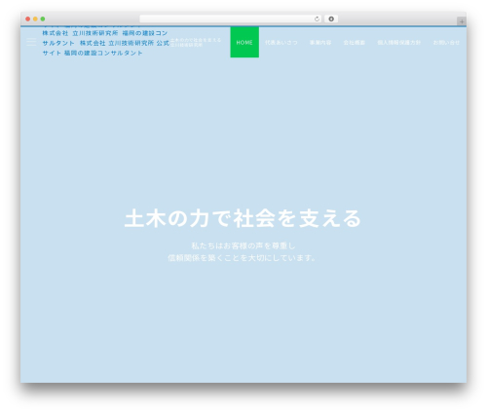This screenshot has height=412, width=487.
Task: Click the 株式会社 立川技術研究所 site title link
Action: (106, 43)
